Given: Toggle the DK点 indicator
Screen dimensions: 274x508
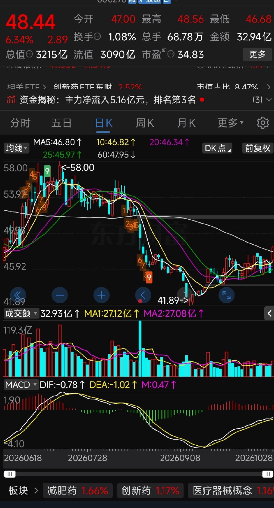Looking at the screenshot, I should point(217,148).
